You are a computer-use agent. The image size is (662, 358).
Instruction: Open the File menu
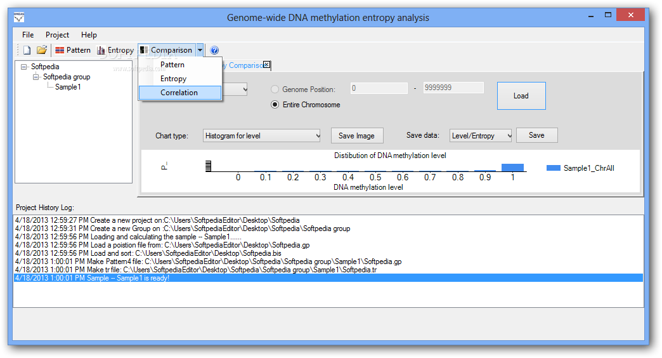(28, 35)
